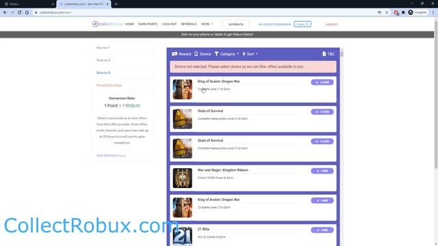Viewport: 438px width, 246px height.
Task: Click the Join on your phone banner
Action: (217, 35)
